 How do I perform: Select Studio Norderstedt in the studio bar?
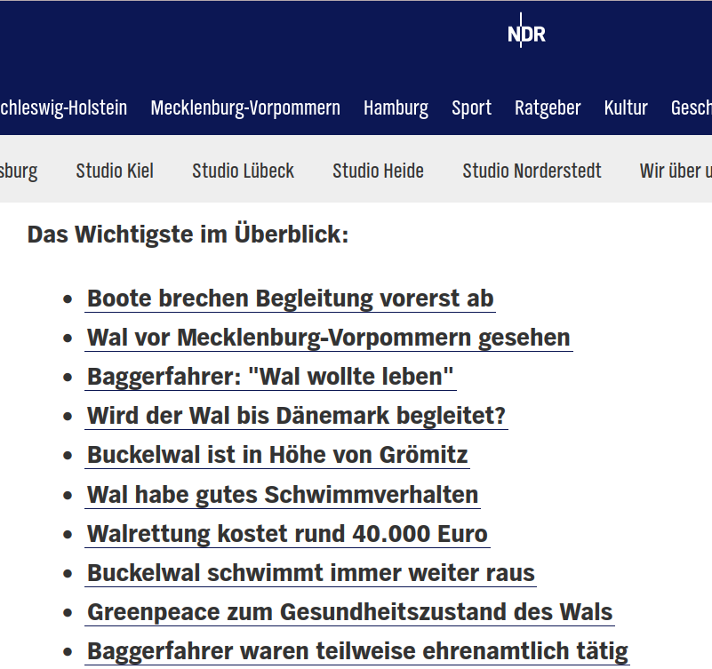tap(532, 171)
